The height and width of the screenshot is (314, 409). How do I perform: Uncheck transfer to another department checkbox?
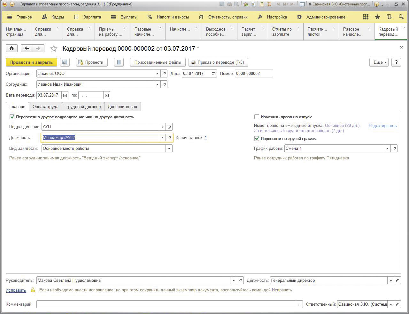pos(12,117)
